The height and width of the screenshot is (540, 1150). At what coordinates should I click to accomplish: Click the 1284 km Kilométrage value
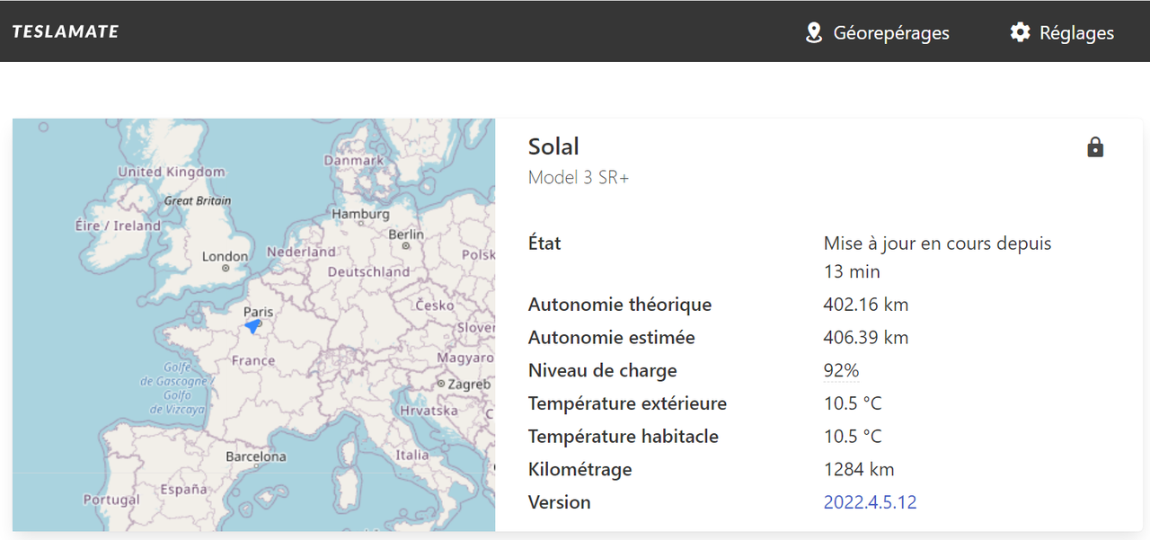point(859,469)
